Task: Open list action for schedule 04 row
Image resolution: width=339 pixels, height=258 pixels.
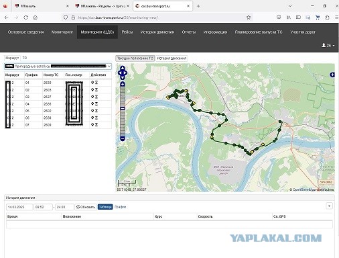Action: (96, 103)
